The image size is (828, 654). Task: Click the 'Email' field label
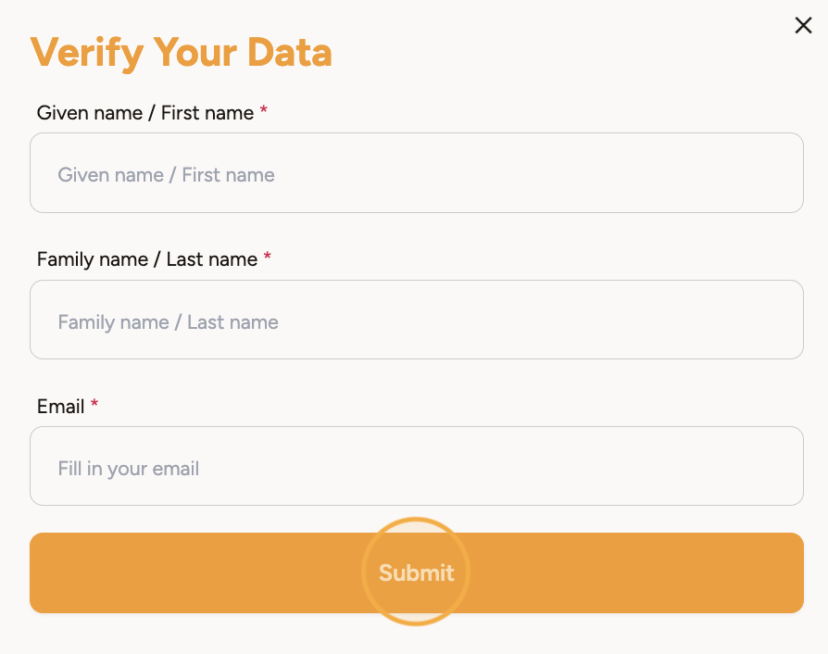point(61,407)
